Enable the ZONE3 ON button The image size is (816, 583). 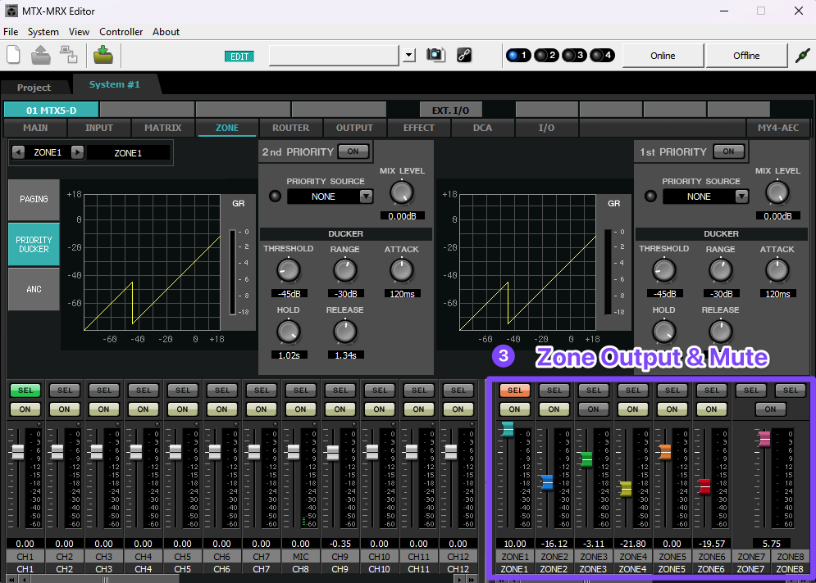593,409
